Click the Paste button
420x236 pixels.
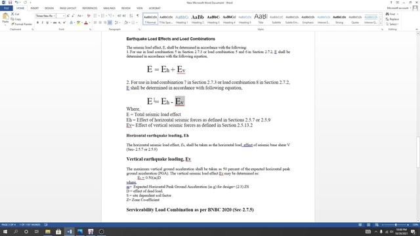pos(5,19)
